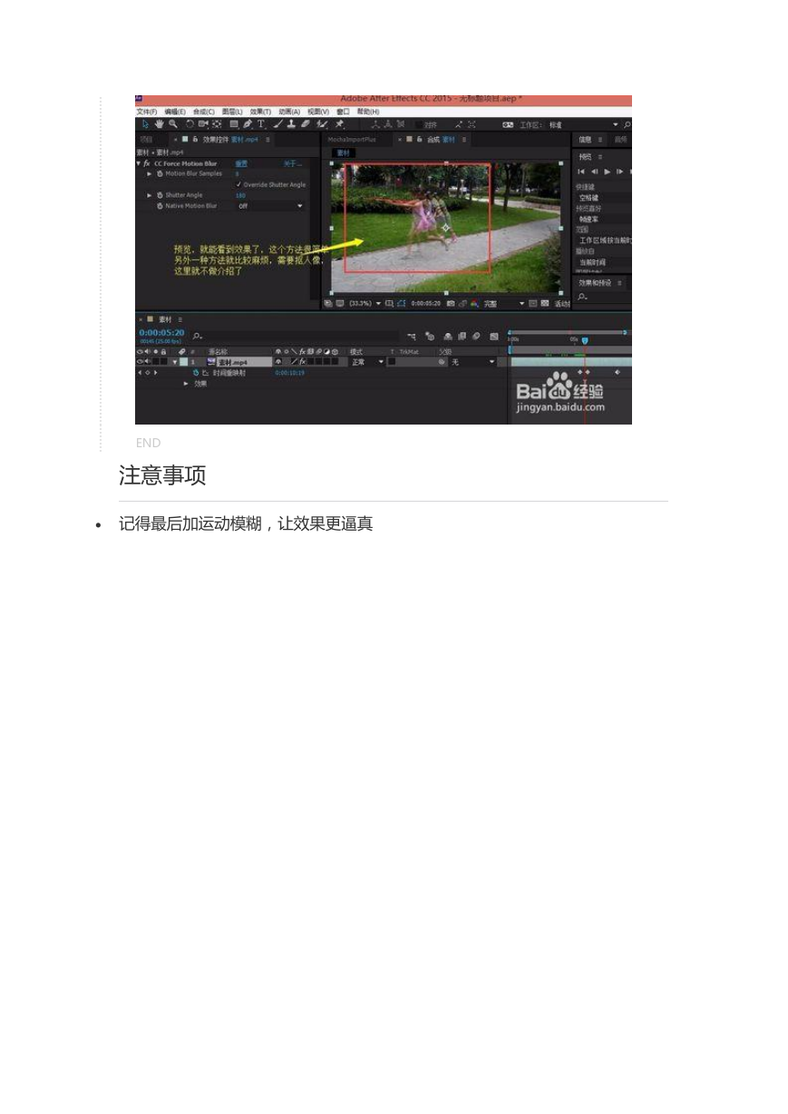Collapse the CC Force Motion Blur effect
The width and height of the screenshot is (788, 1114).
coord(138,163)
